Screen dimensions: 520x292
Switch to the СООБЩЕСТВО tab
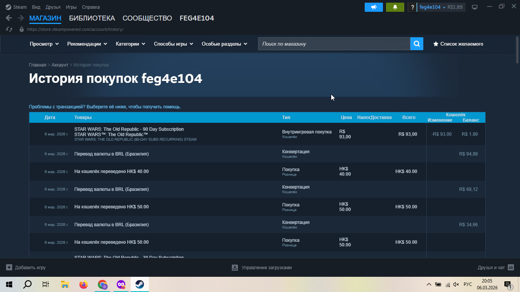[147, 18]
